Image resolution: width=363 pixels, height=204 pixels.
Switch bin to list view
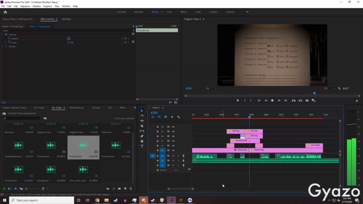click(10, 189)
